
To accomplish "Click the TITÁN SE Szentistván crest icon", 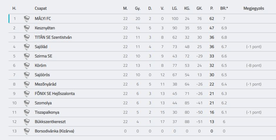I will (x=27, y=37).
